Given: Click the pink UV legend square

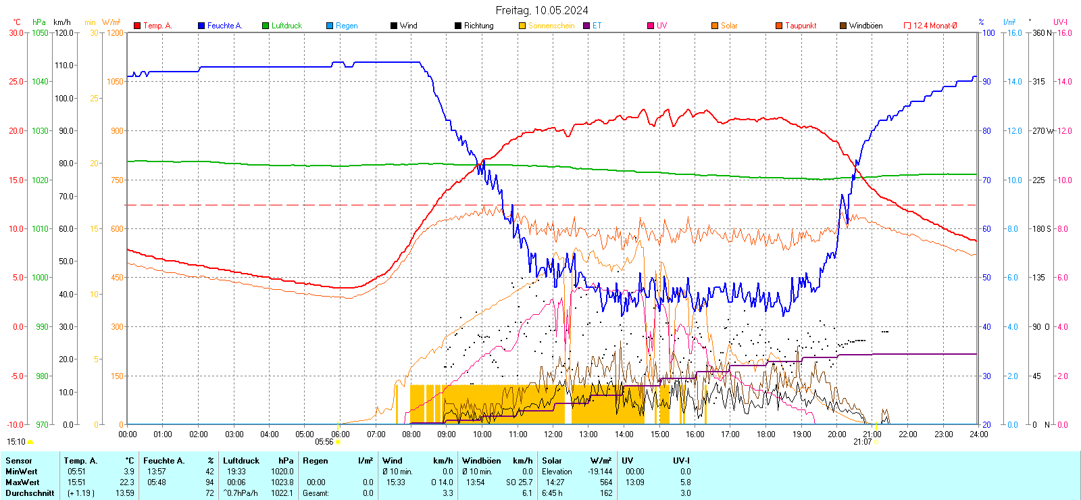Looking at the screenshot, I should (651, 26).
